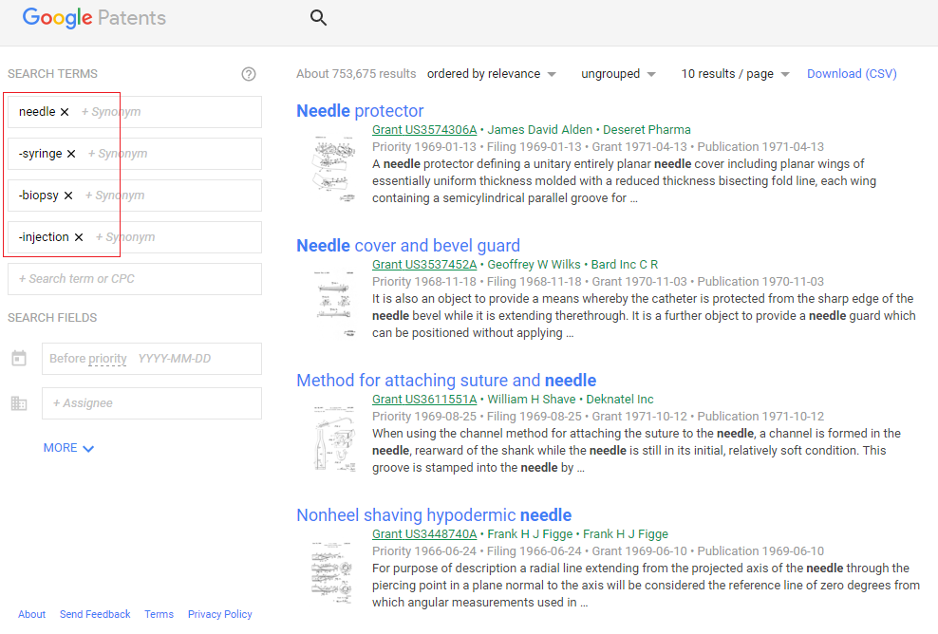This screenshot has height=634, width=938.
Task: Click the search magnifier icon
Action: (318, 18)
